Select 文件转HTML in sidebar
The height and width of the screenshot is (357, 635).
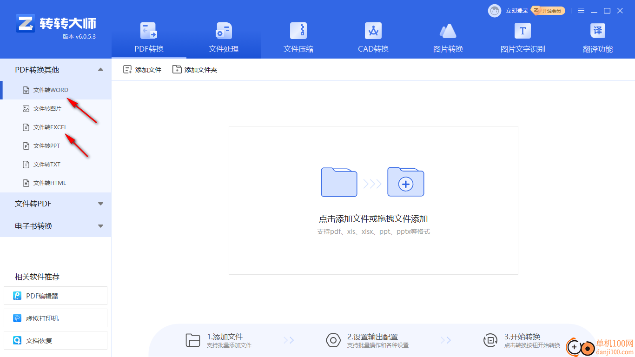coord(56,183)
